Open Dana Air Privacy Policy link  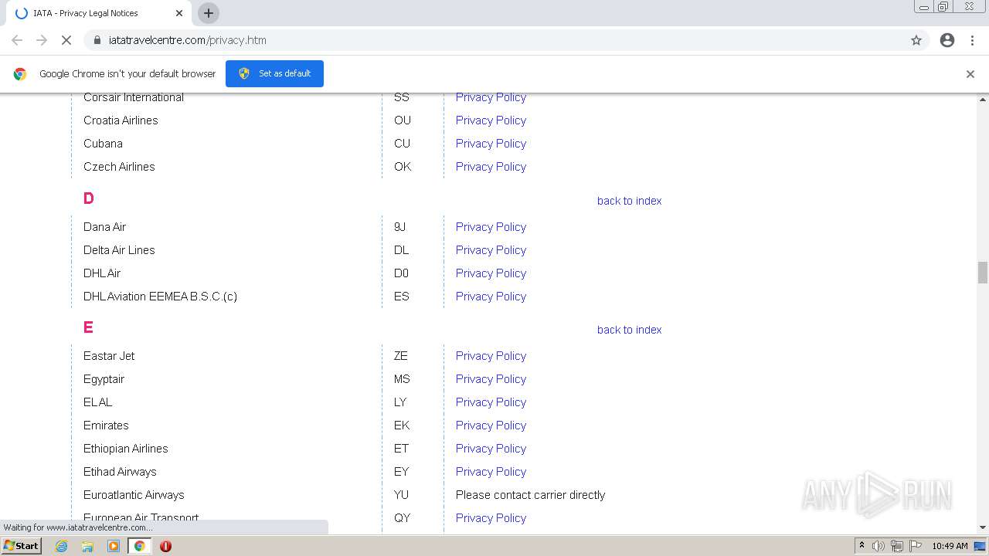(x=491, y=227)
